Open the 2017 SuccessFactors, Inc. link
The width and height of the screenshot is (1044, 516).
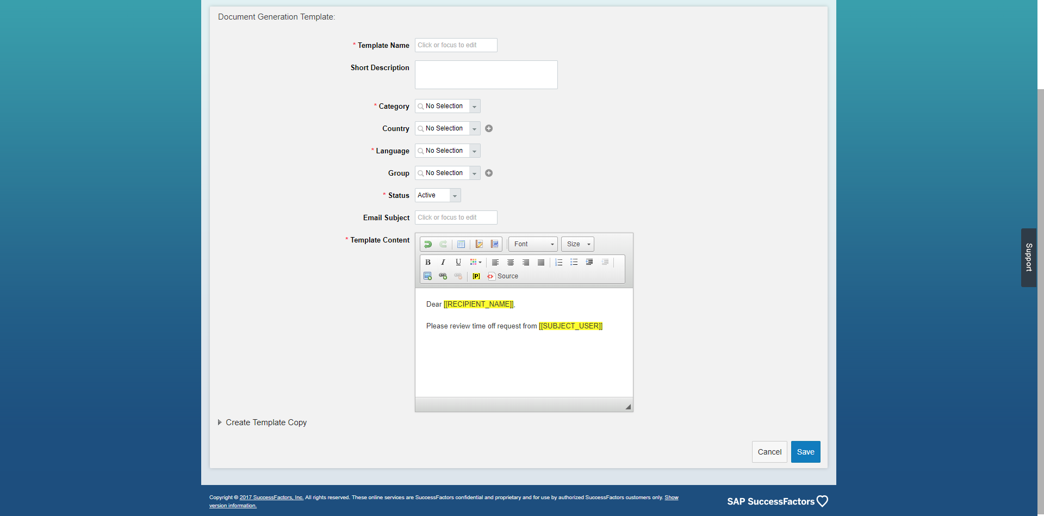point(271,498)
